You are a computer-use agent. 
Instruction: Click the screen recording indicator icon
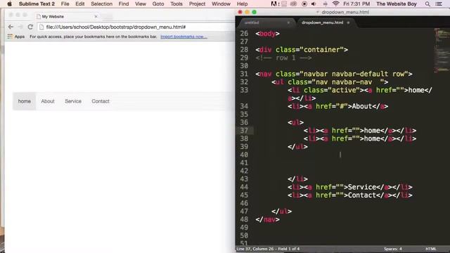(304, 4)
